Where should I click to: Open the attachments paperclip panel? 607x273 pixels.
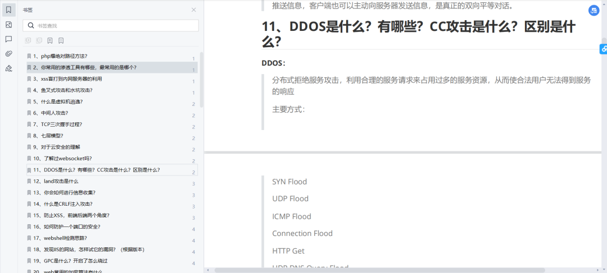tap(8, 54)
